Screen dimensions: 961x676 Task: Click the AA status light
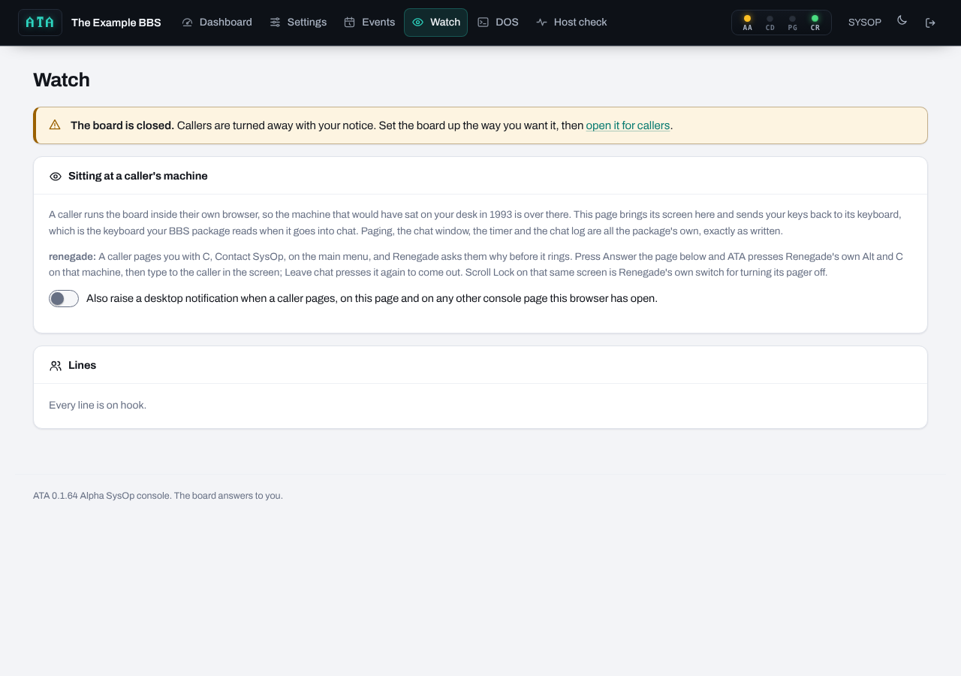coord(747,23)
